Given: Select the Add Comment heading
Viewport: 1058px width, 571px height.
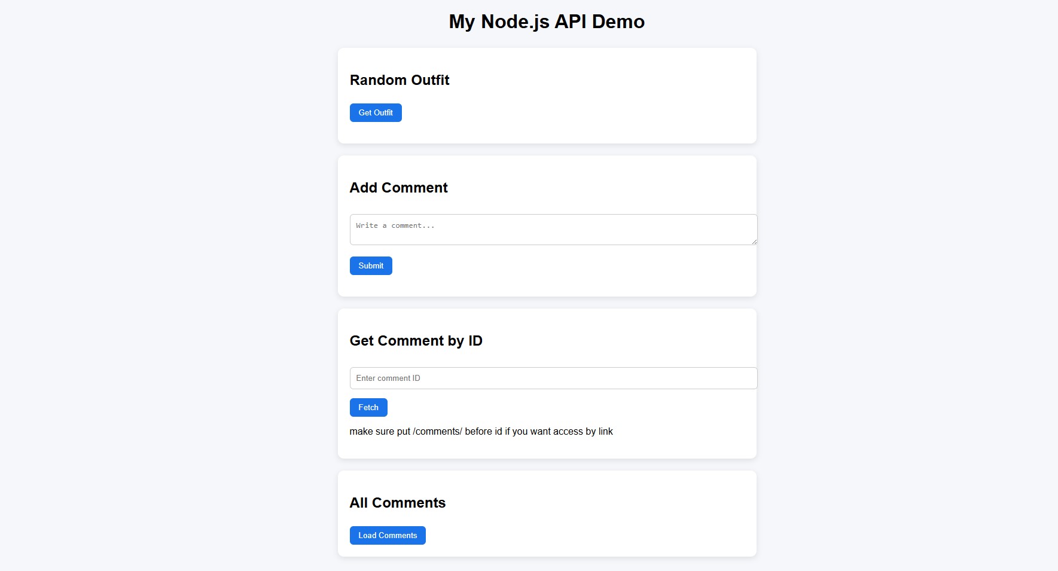Looking at the screenshot, I should [x=398, y=188].
